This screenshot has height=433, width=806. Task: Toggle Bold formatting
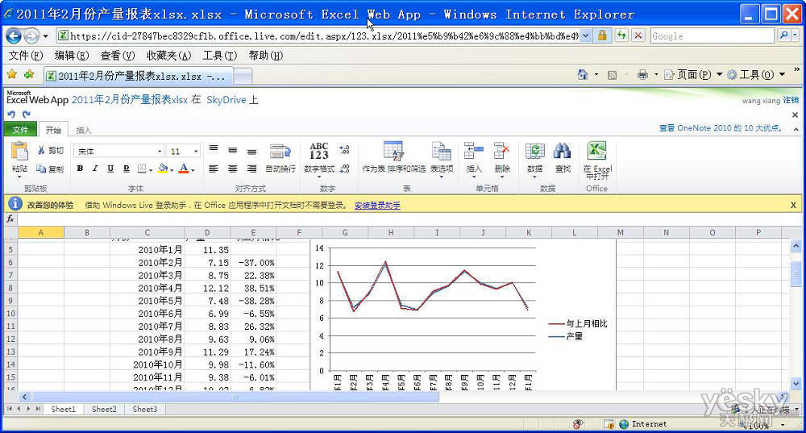point(80,169)
